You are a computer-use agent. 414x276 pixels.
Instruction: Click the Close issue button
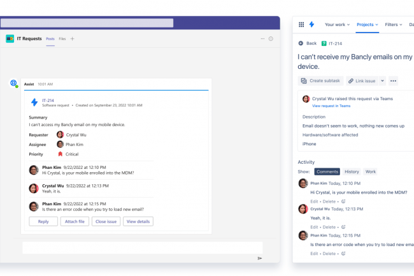click(106, 221)
